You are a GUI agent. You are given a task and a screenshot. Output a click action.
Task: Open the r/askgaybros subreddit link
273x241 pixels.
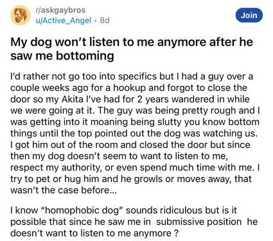point(60,10)
